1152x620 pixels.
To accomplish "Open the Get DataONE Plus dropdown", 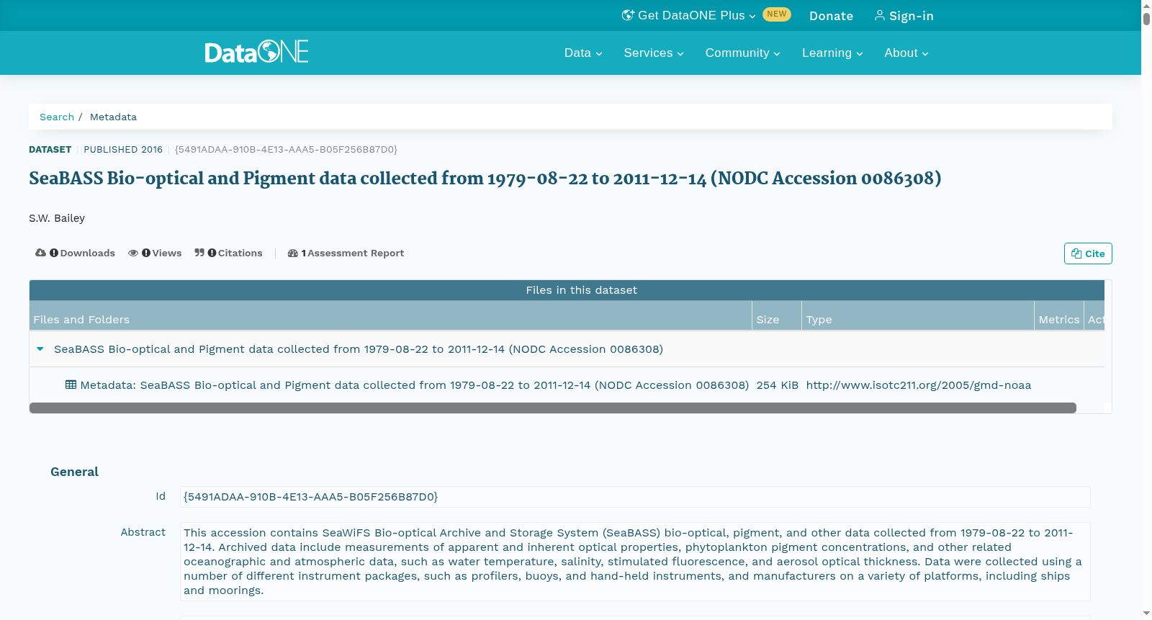I will point(689,15).
